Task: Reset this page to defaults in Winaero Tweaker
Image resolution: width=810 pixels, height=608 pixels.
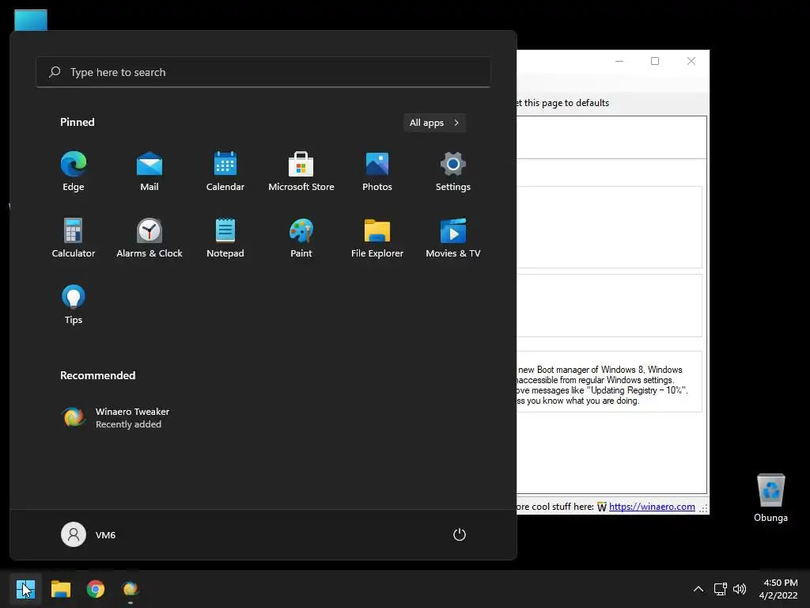Action: point(563,103)
